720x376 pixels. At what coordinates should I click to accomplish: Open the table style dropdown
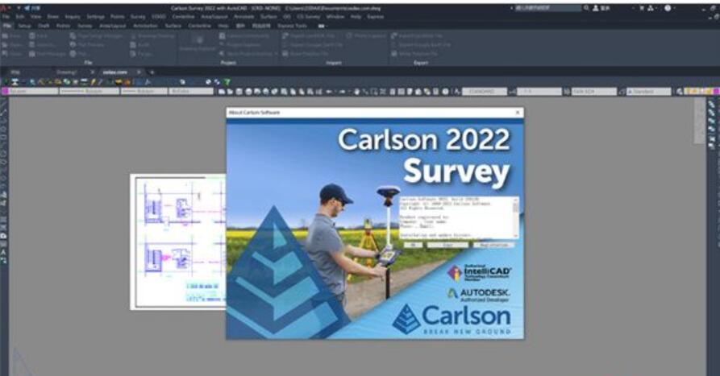[x=594, y=92]
